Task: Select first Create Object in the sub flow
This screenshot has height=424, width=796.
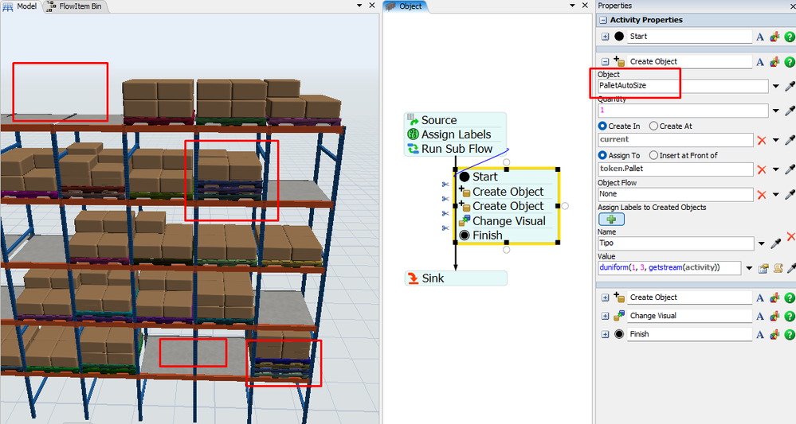Action: pos(507,192)
